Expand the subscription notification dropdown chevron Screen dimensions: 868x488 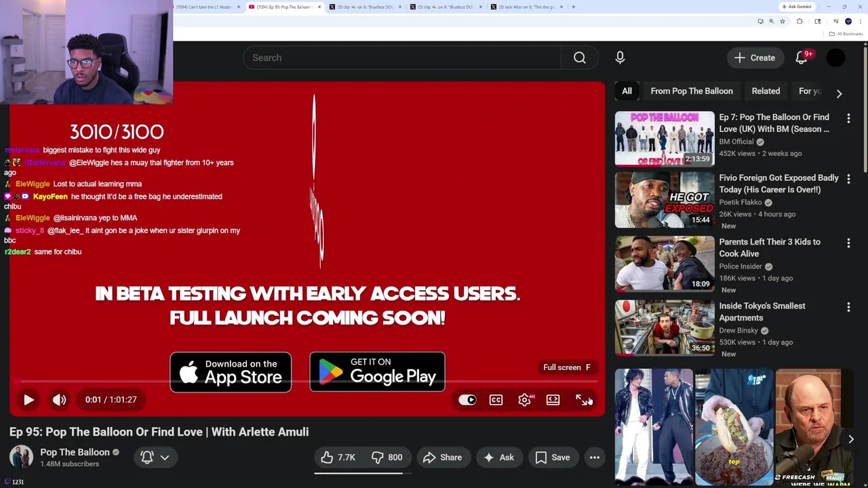click(x=165, y=457)
